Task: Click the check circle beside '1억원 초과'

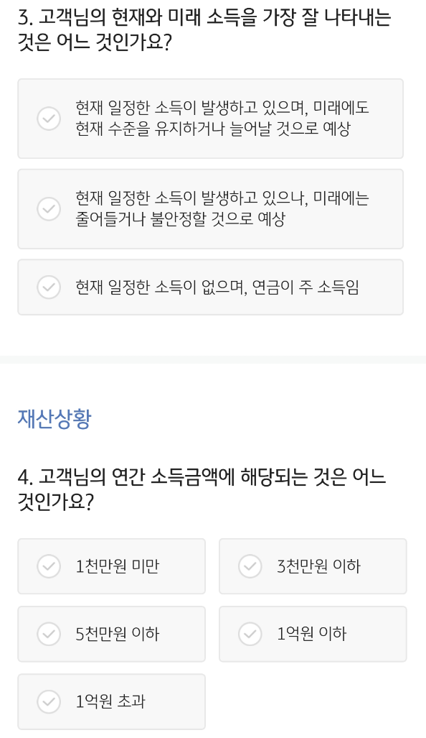Action: (x=49, y=701)
